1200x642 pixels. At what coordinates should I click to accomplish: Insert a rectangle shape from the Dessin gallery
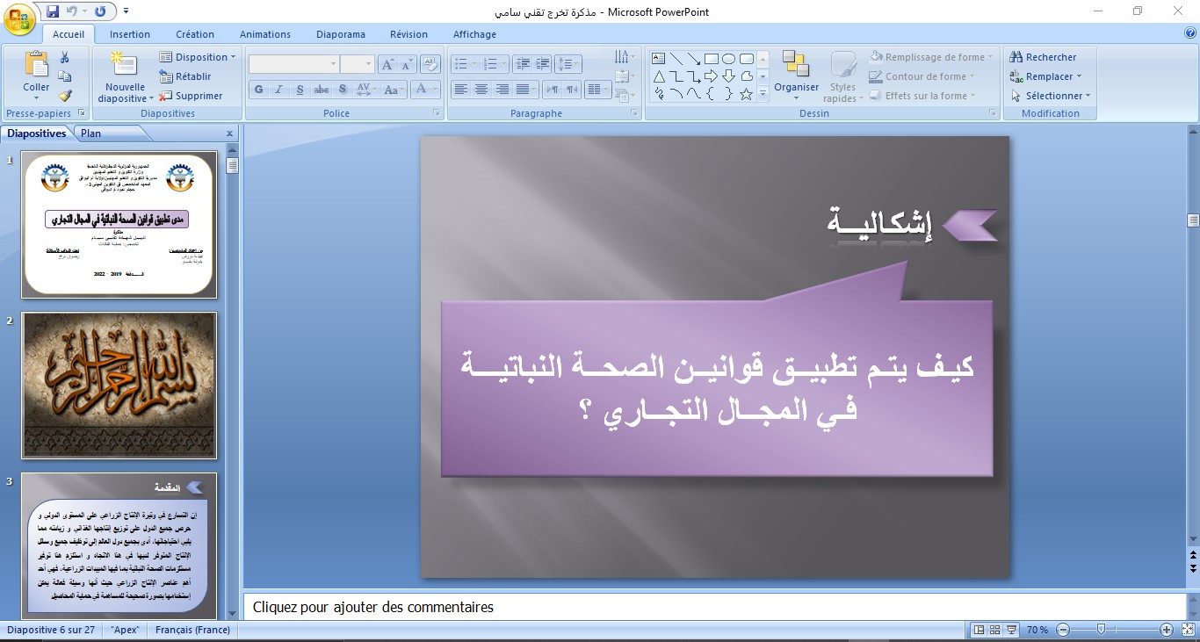coord(711,58)
